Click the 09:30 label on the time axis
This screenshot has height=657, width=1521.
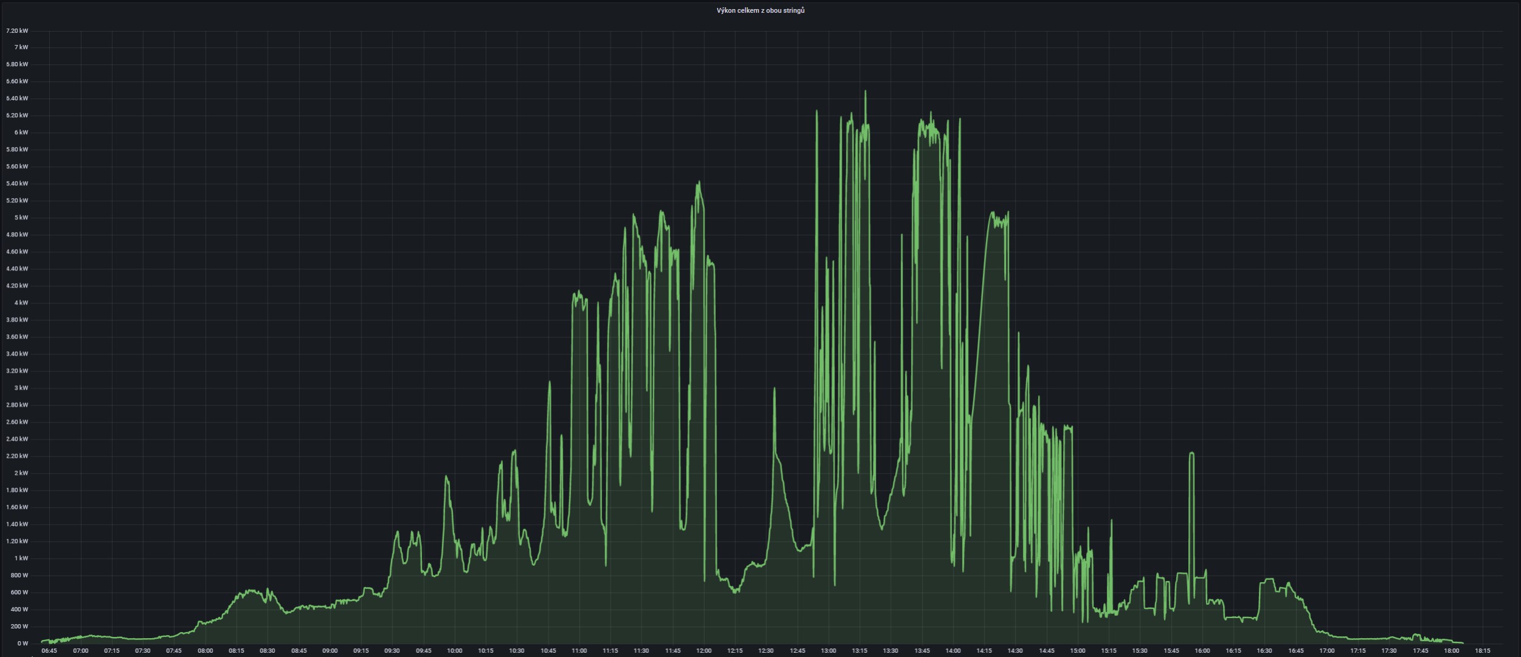point(392,650)
